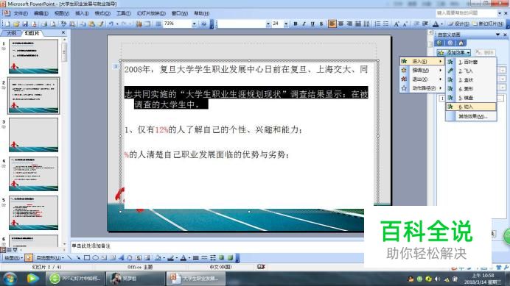Image resolution: width=510 pixels, height=286 pixels.
Task: Click Increase Font Size icon
Action: point(397,24)
